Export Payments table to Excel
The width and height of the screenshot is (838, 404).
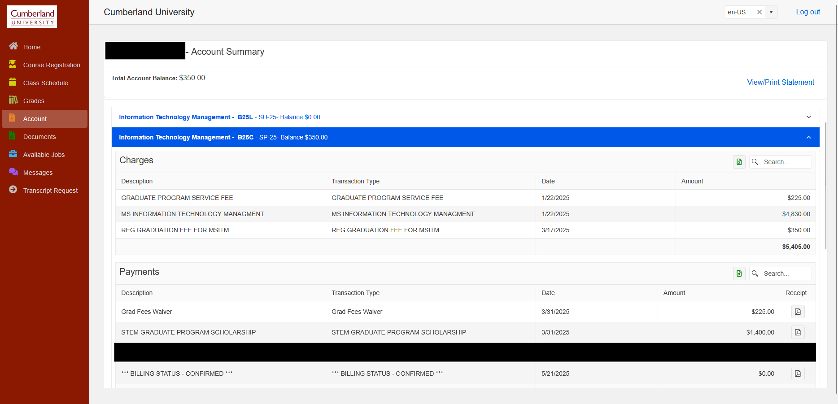pos(739,274)
